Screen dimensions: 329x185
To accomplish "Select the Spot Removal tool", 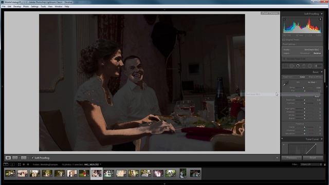I will click(291, 66).
